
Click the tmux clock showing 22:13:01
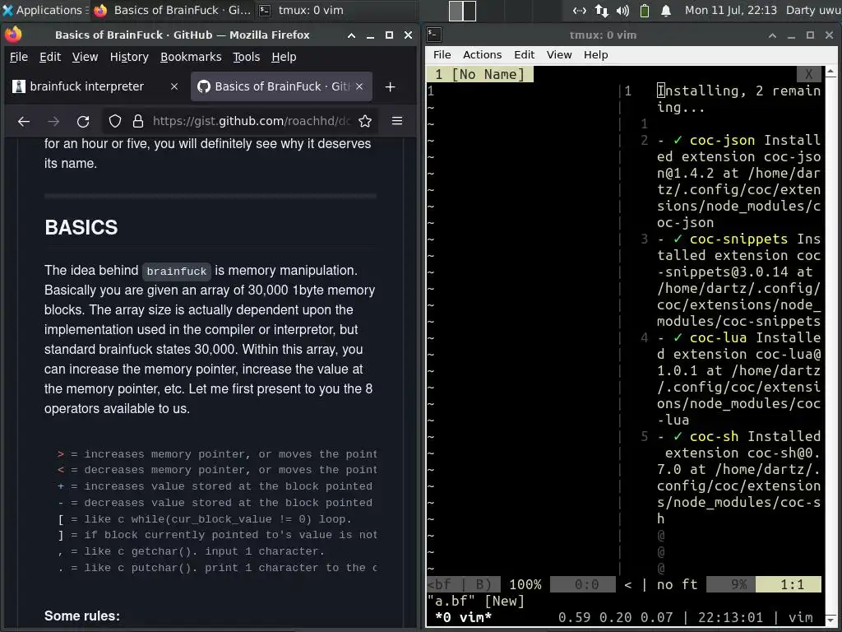[730, 617]
